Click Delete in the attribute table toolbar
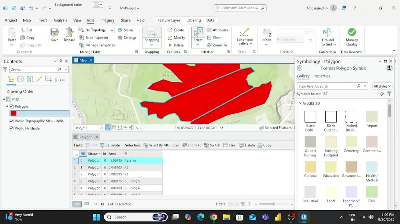The image size is (400, 224). [x=247, y=145]
